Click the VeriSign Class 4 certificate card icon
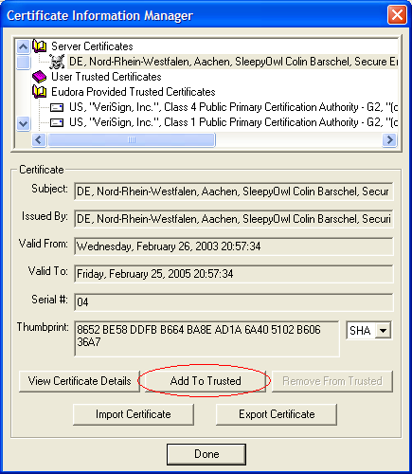 [x=57, y=107]
